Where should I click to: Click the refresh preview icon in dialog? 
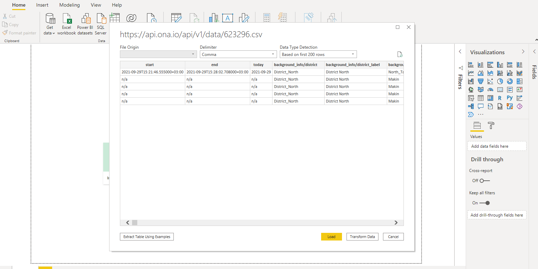coord(400,54)
